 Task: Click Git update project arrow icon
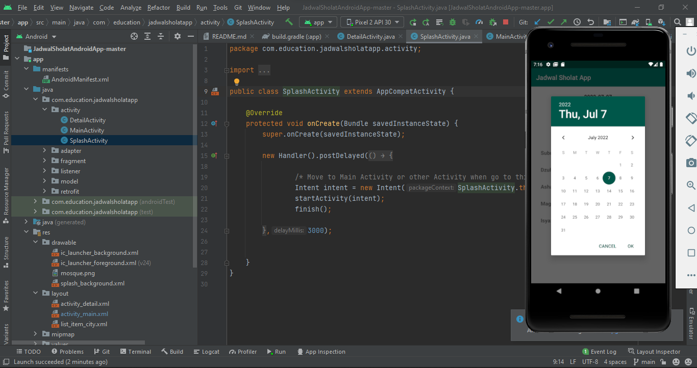[x=537, y=22]
